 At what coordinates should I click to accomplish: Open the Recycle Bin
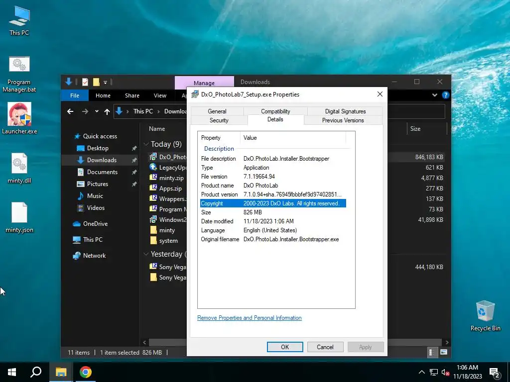(x=485, y=316)
